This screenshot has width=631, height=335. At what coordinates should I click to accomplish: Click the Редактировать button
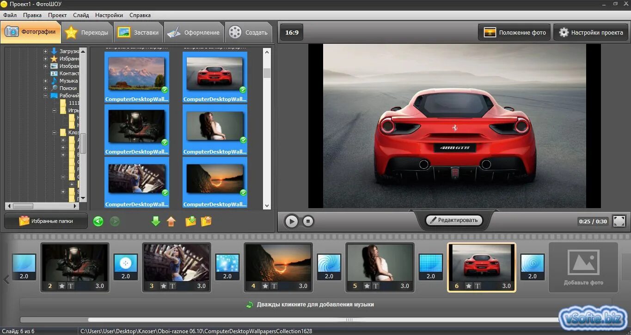tap(454, 220)
